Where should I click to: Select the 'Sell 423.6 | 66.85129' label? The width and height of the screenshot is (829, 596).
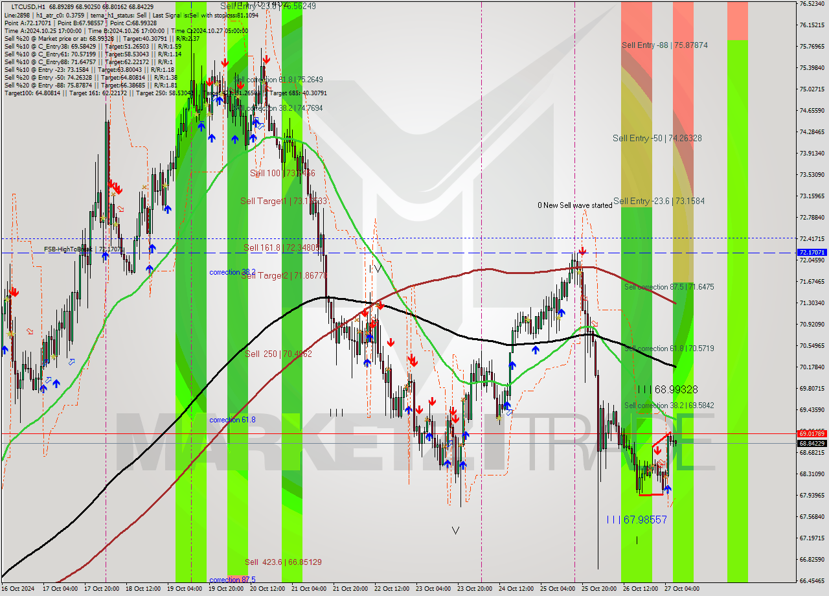click(x=283, y=562)
